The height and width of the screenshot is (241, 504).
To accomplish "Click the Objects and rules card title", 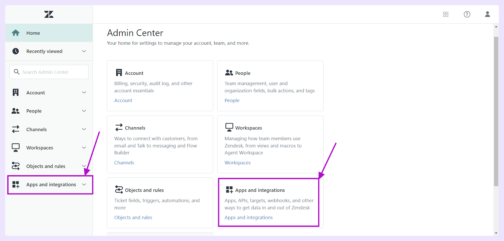I will coord(144,190).
